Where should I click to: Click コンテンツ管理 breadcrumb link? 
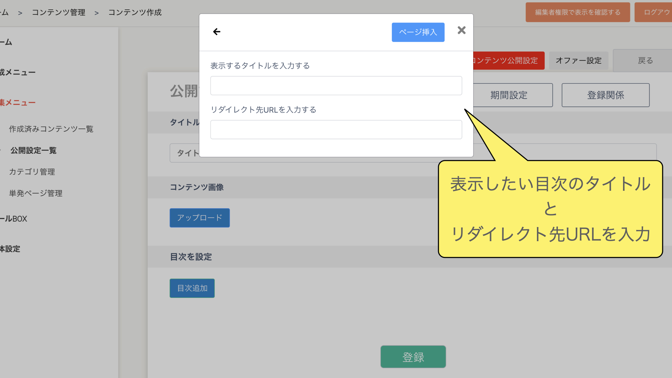[58, 13]
